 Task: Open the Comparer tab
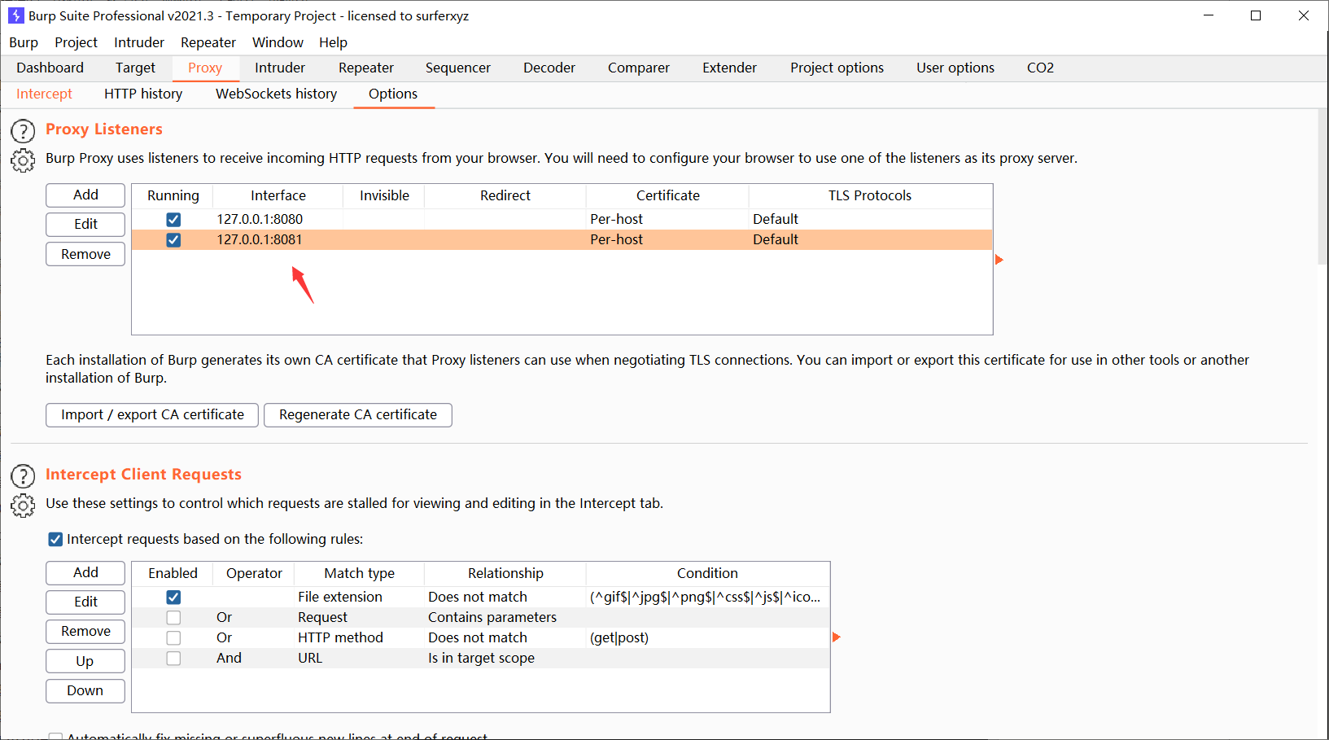click(x=639, y=68)
